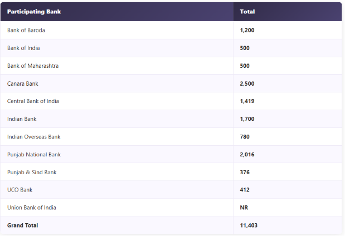This screenshot has height=236, width=345.
Task: Select the 1,700 total value
Action: pos(247,119)
